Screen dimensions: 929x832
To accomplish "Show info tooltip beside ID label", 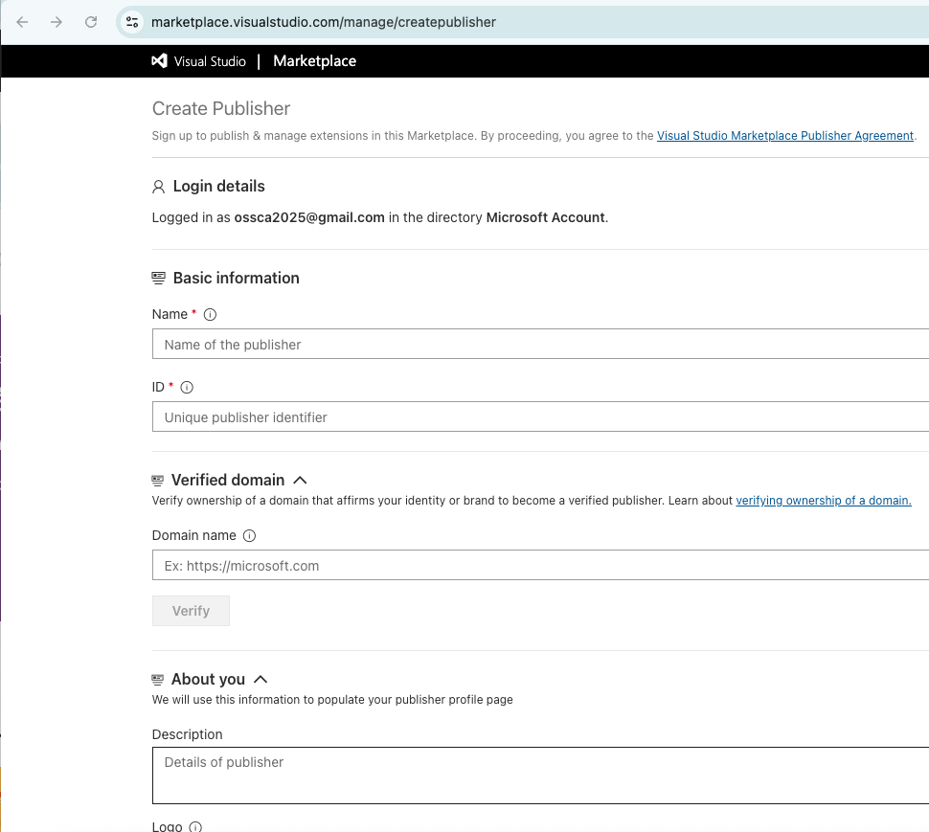I will [x=187, y=388].
